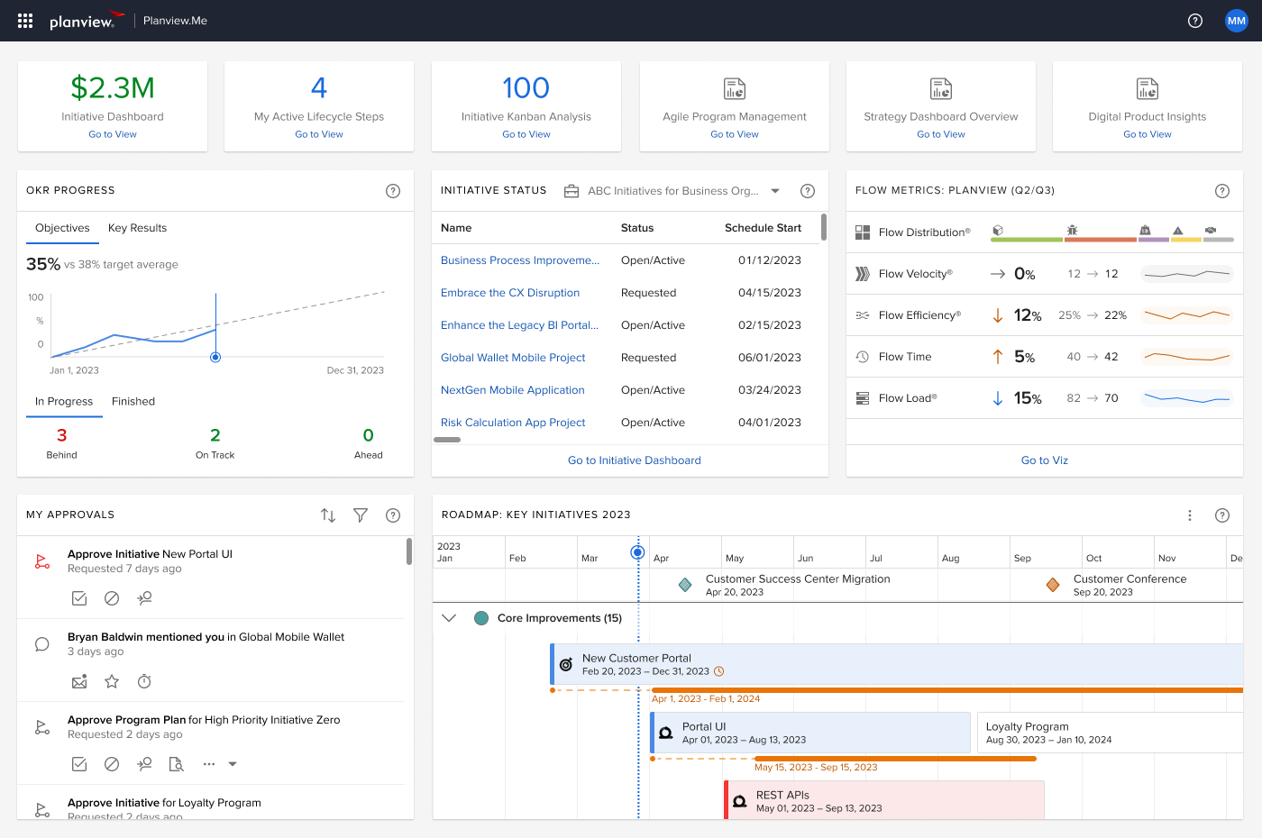
Task: Click the Agile Program Management report icon
Action: click(x=735, y=88)
